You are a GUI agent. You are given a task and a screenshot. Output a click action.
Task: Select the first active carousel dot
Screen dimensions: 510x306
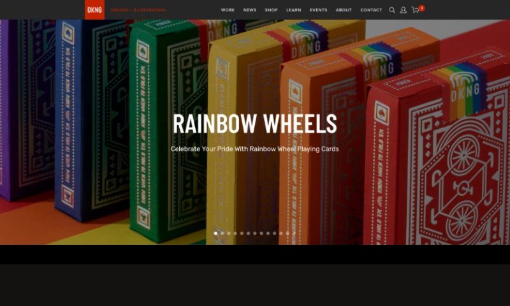pyautogui.click(x=215, y=233)
